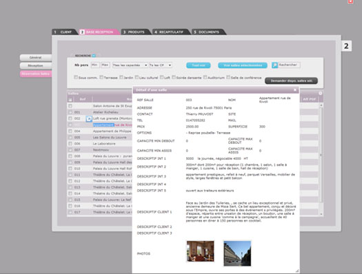Select the Appartement de Philippe row
This screenshot has height=274, width=362.
(100, 131)
